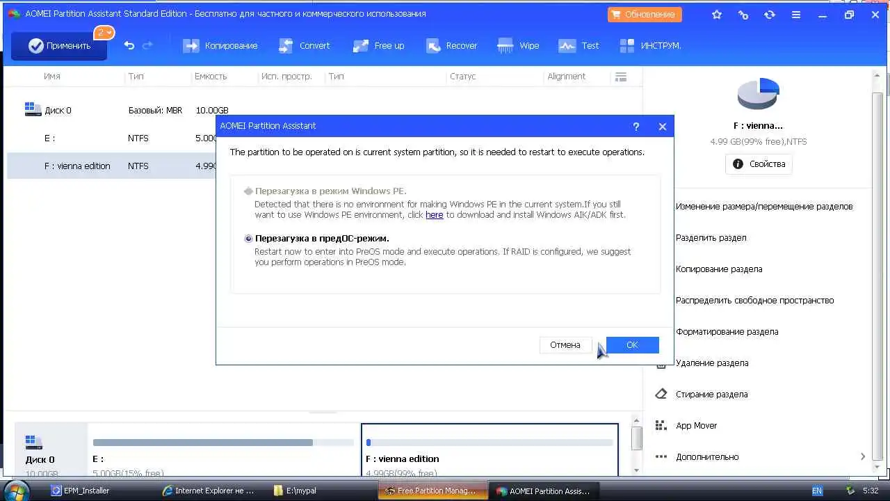
Task: Click the Применить apply button
Action: click(x=59, y=46)
